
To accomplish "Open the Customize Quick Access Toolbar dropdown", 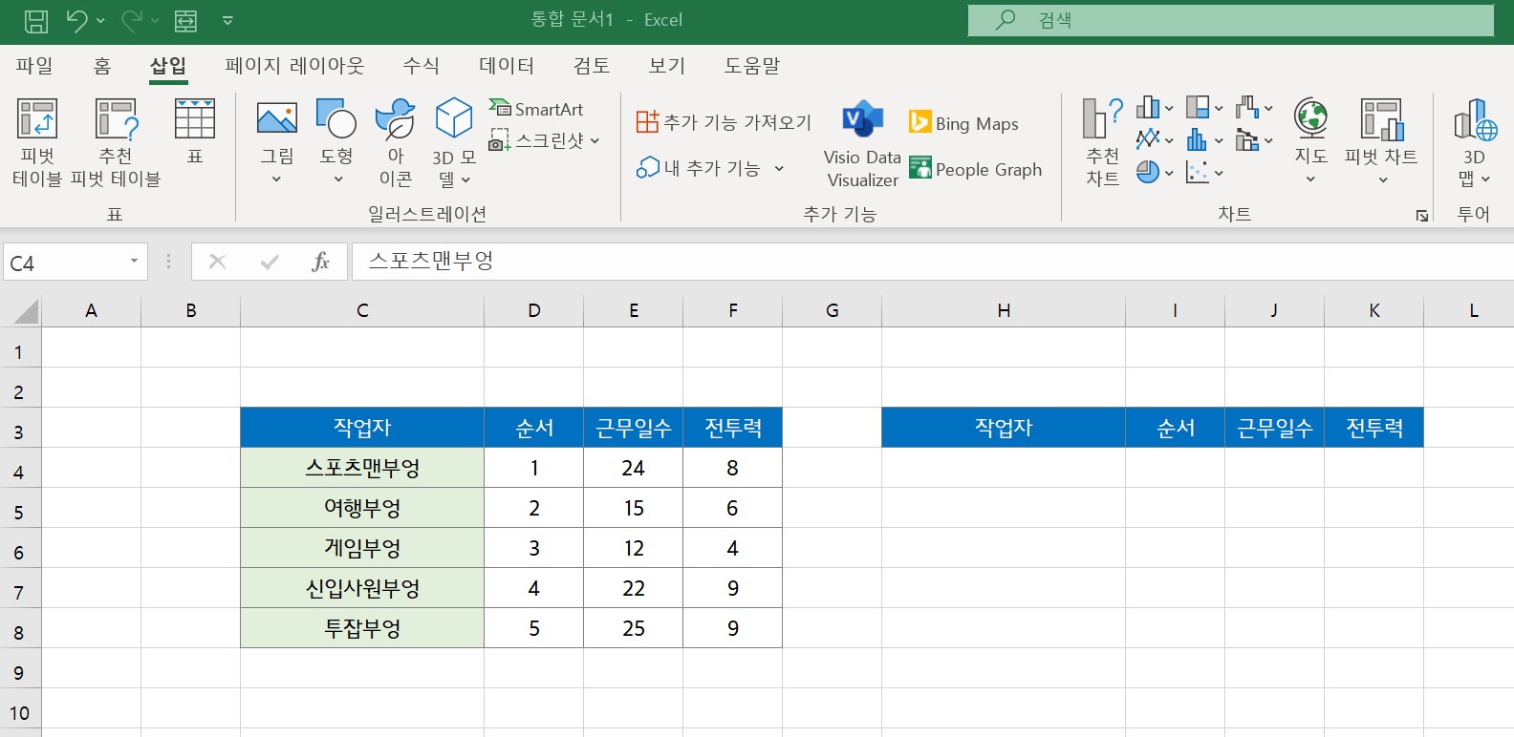I will (x=227, y=20).
